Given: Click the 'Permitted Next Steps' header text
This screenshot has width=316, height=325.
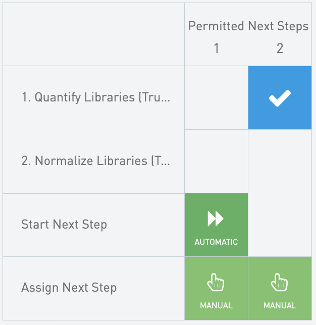Looking at the screenshot, I should [x=248, y=27].
